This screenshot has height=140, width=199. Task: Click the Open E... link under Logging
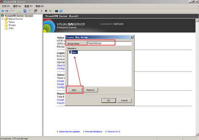[61, 66]
